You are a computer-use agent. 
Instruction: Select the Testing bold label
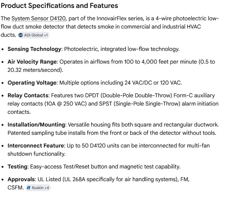(18, 167)
